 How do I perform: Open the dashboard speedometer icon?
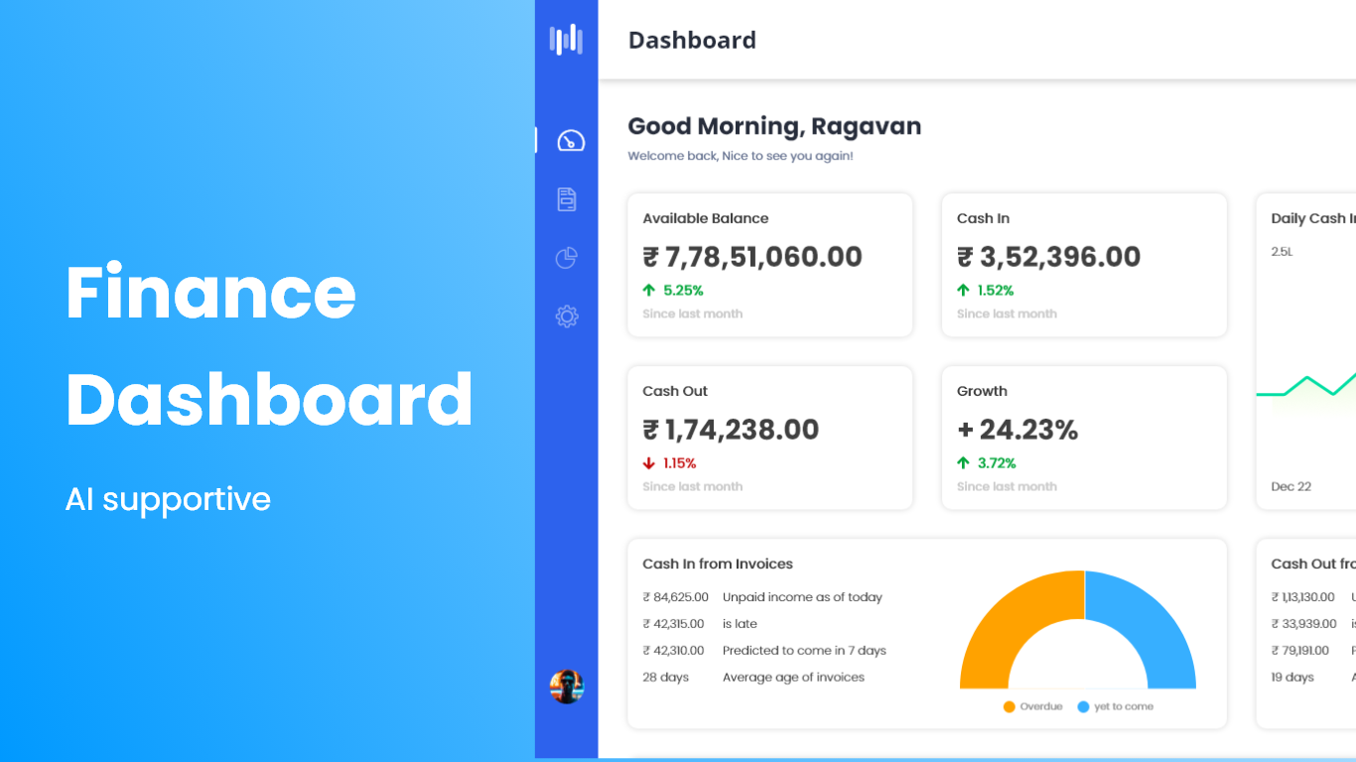click(570, 141)
